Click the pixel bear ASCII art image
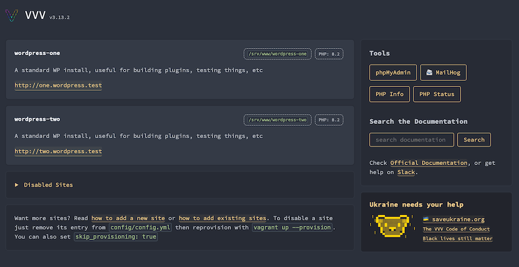 click(x=393, y=226)
